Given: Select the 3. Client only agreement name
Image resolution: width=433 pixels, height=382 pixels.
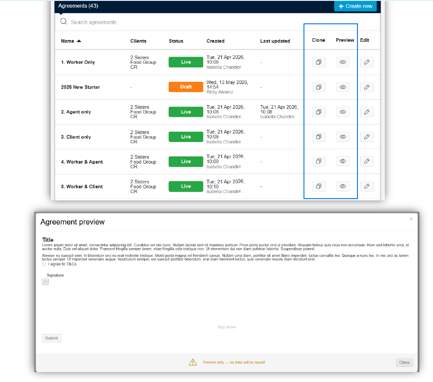Looking at the screenshot, I should point(76,137).
